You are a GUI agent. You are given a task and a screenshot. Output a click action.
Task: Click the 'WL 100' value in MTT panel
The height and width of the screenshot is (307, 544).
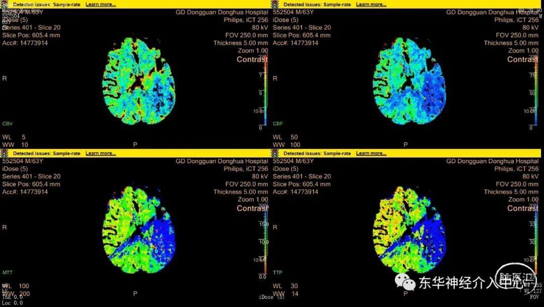[16, 286]
